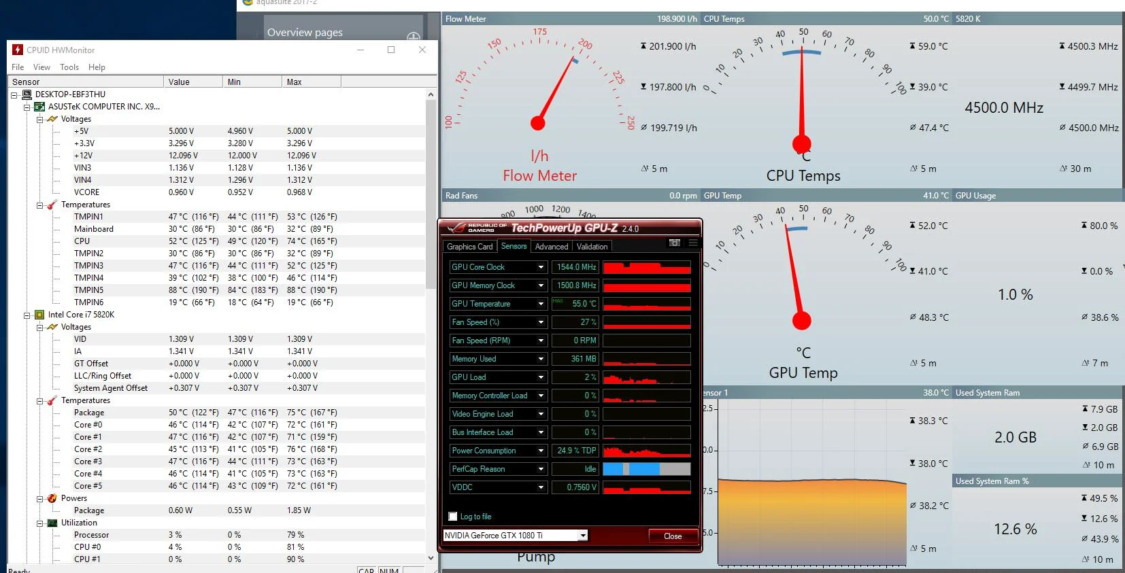Switch to the Advanced tab in GPU-Z

(552, 247)
